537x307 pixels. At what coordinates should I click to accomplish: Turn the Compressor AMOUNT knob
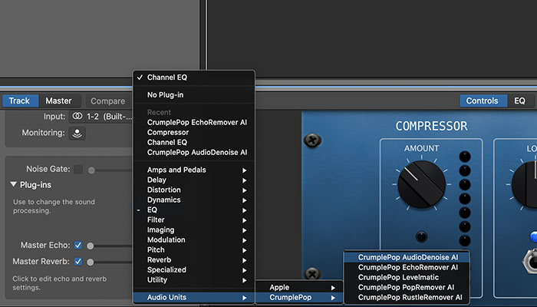click(x=421, y=184)
